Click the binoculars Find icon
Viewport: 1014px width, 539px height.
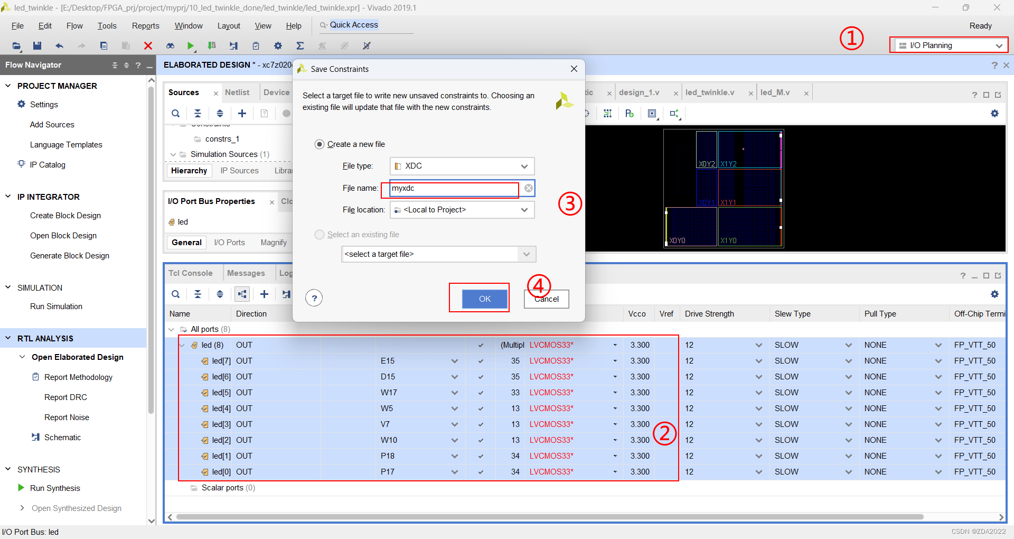[170, 46]
